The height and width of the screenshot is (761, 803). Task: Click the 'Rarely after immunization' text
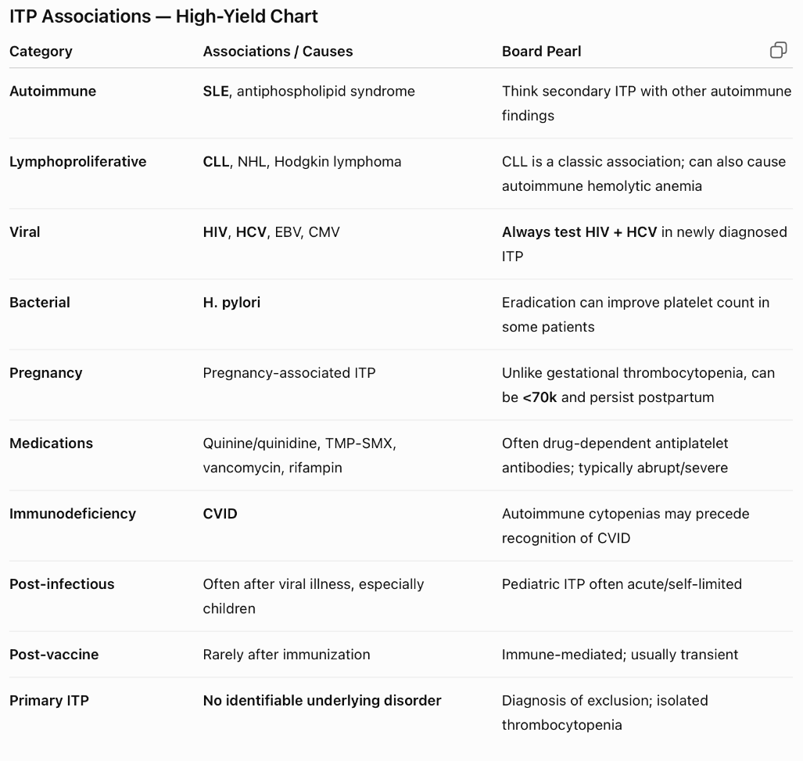(x=286, y=655)
